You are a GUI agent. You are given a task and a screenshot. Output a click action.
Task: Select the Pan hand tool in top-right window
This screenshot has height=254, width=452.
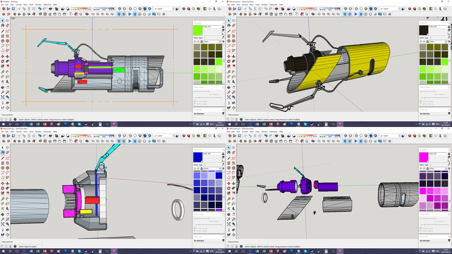pos(234,87)
